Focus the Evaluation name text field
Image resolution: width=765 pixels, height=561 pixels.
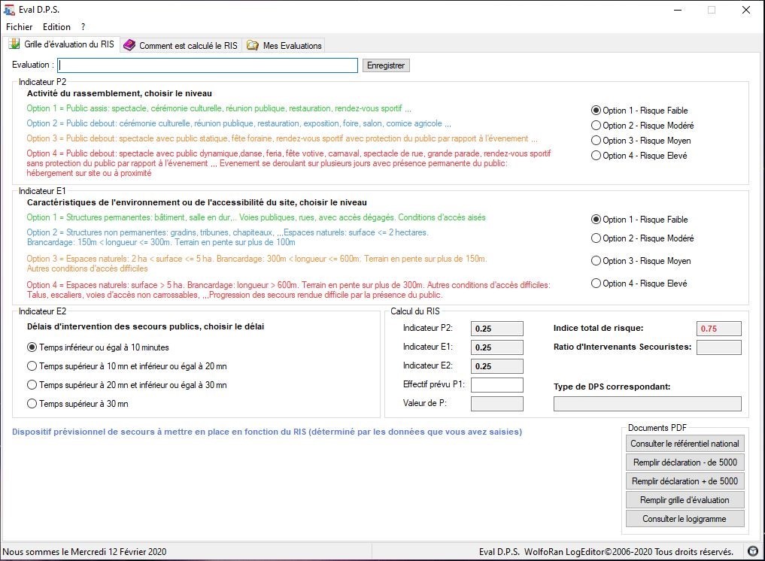pyautogui.click(x=208, y=65)
